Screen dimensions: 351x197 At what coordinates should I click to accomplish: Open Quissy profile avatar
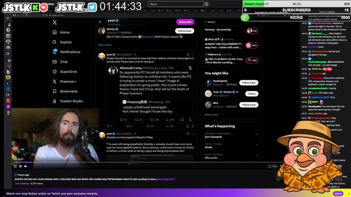(102, 30)
